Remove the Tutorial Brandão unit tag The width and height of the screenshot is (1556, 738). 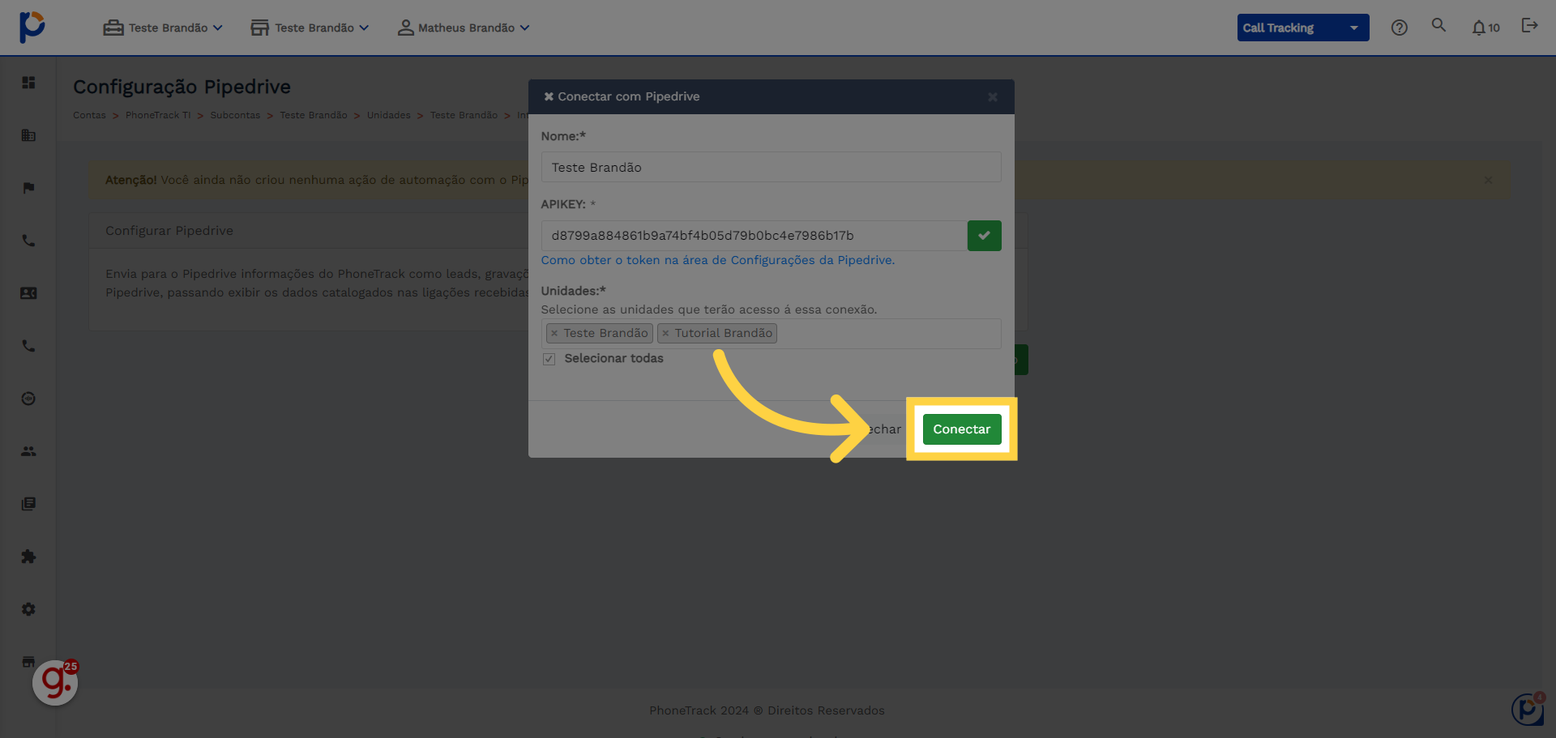tap(665, 333)
